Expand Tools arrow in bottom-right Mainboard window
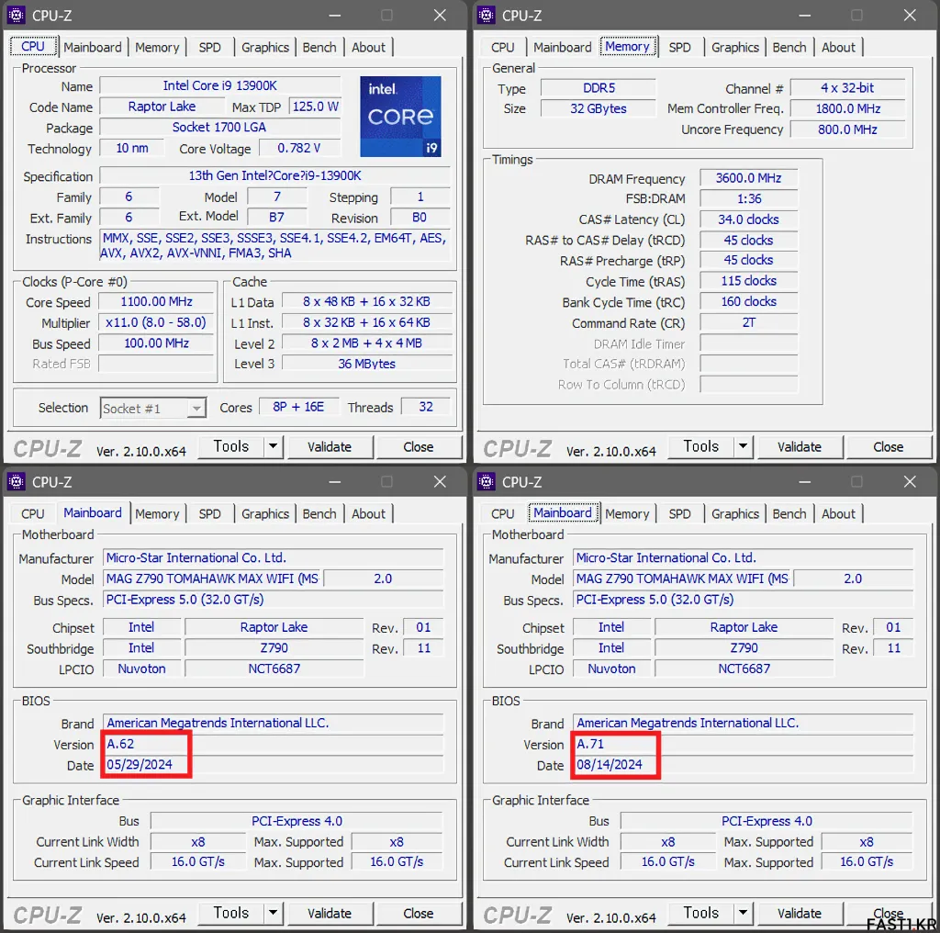Viewport: 940px width, 933px height. 744,913
